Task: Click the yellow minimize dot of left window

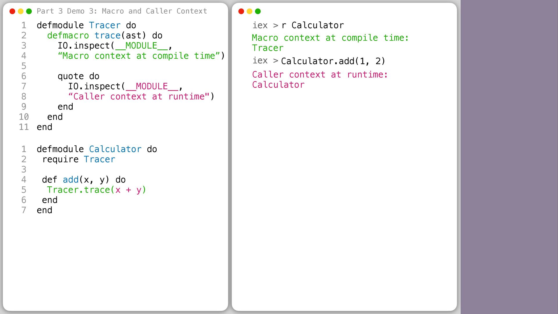Action: [x=21, y=11]
